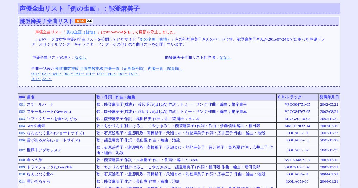Select song title 世界中ヲダキシメテ
The image size is (358, 188).
coord(44,150)
